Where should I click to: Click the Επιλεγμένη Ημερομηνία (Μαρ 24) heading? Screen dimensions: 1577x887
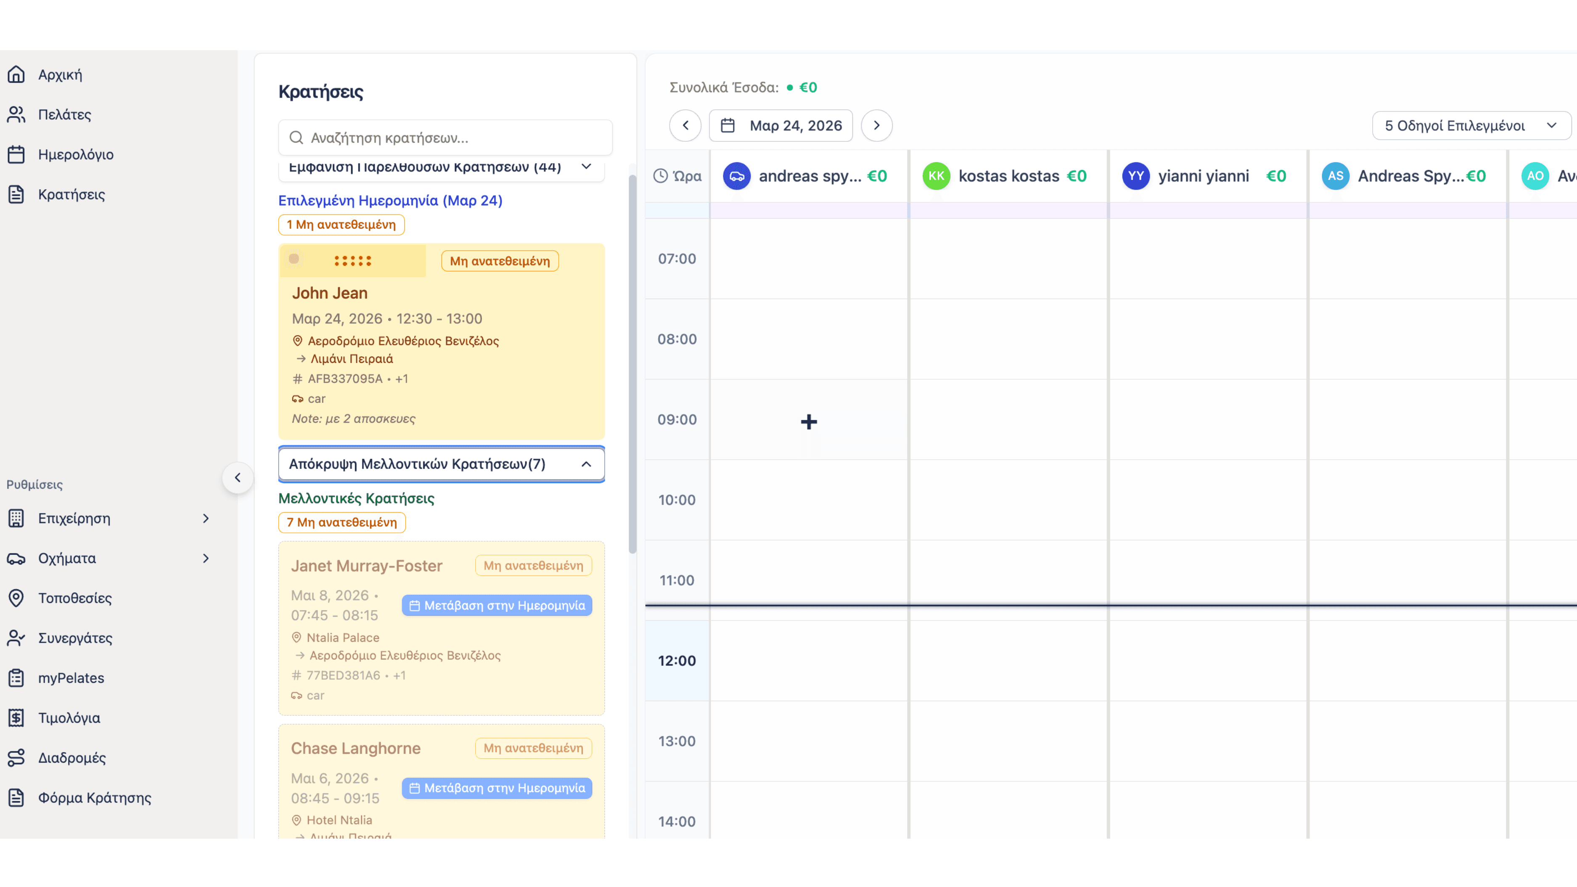391,201
